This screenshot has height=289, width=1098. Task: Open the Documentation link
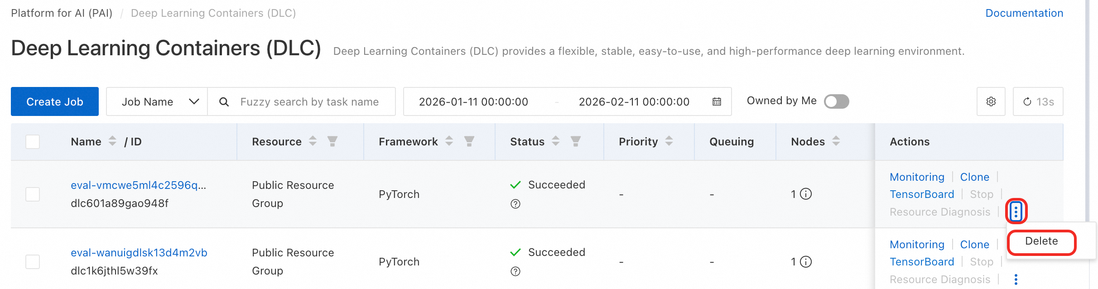point(1024,13)
